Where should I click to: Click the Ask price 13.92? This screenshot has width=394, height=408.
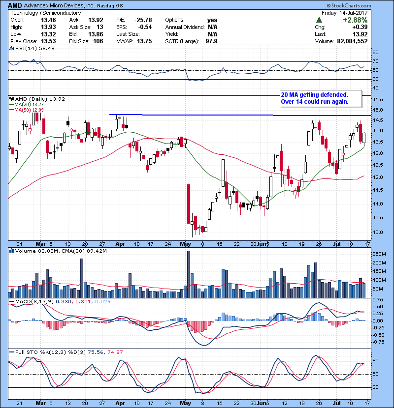coord(96,20)
